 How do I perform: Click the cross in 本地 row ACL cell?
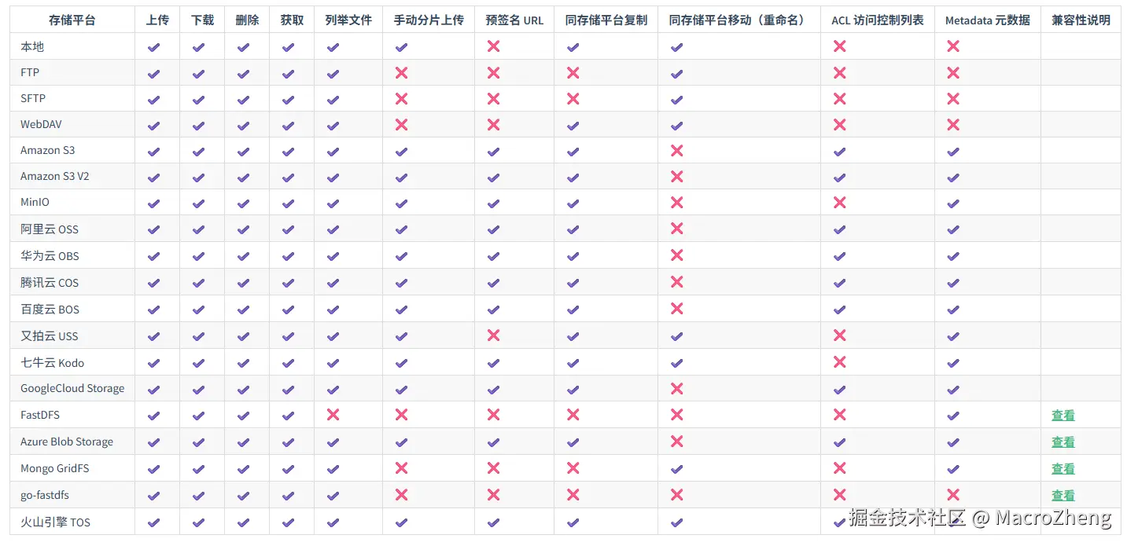point(839,46)
